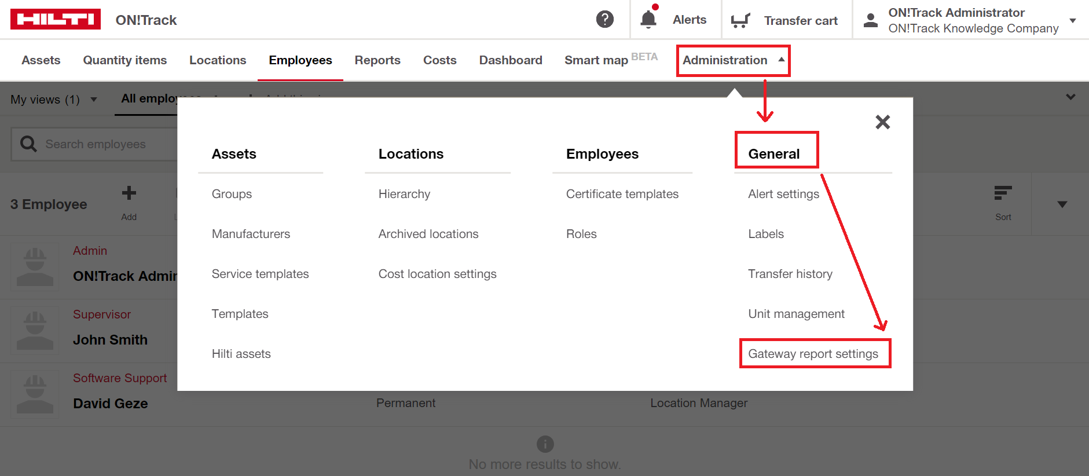Image resolution: width=1089 pixels, height=476 pixels.
Task: Open Alert settings
Action: click(x=783, y=194)
